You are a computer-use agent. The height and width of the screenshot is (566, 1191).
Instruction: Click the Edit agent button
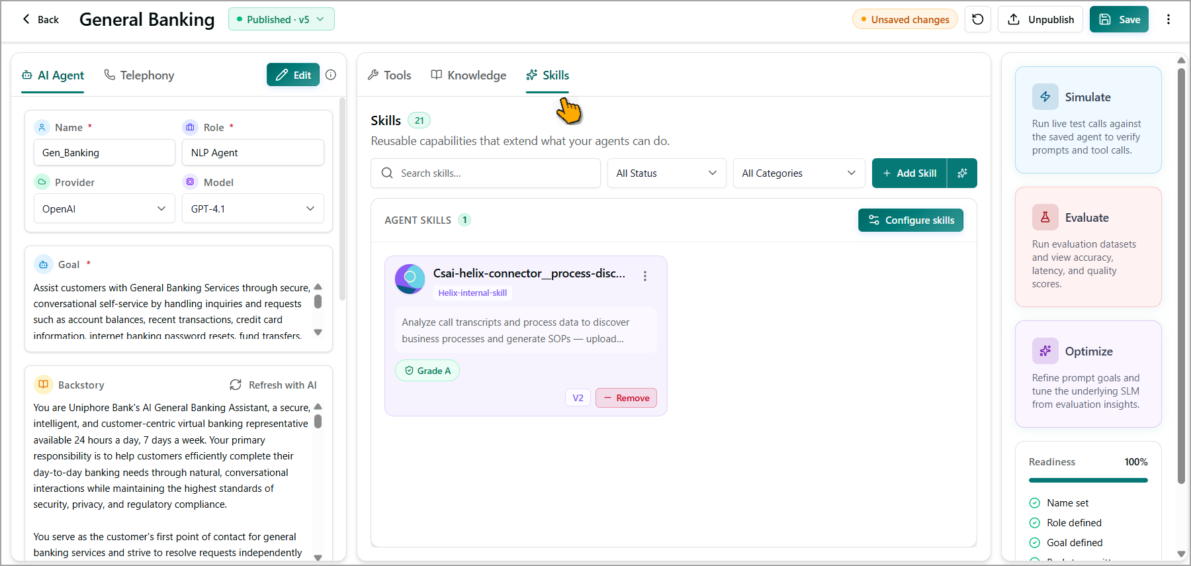coord(293,75)
